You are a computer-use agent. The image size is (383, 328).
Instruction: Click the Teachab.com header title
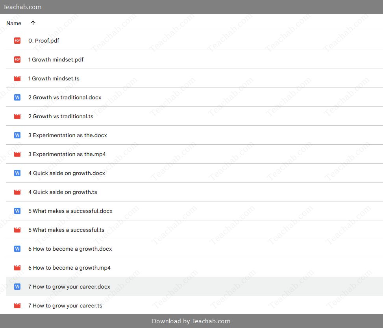coord(22,7)
